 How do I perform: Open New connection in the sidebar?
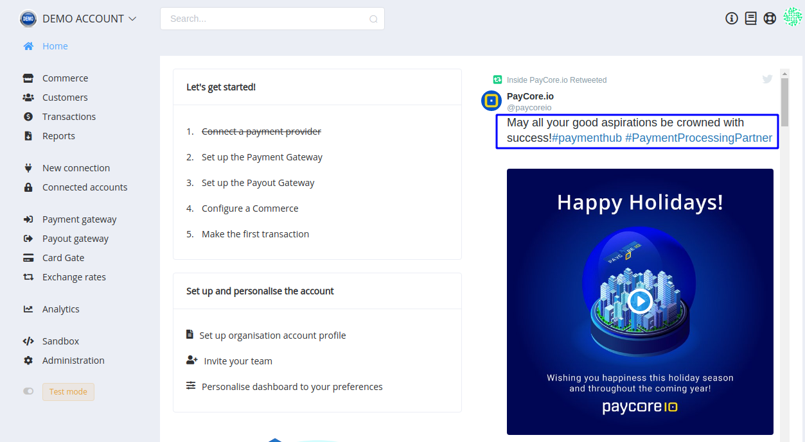pos(76,168)
